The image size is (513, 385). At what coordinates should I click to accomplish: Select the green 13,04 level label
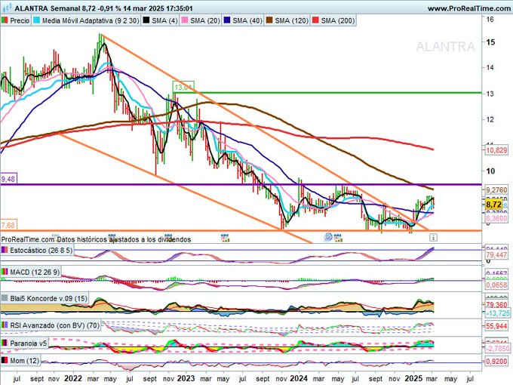pyautogui.click(x=183, y=87)
